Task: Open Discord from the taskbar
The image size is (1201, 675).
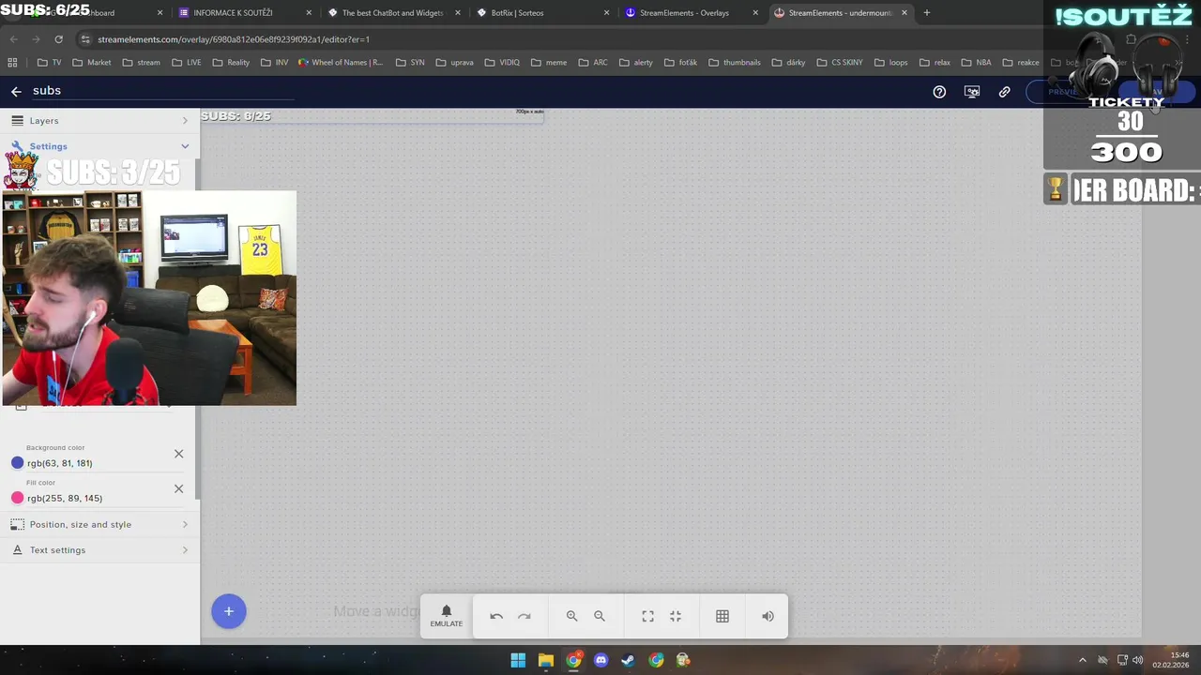Action: 600,660
